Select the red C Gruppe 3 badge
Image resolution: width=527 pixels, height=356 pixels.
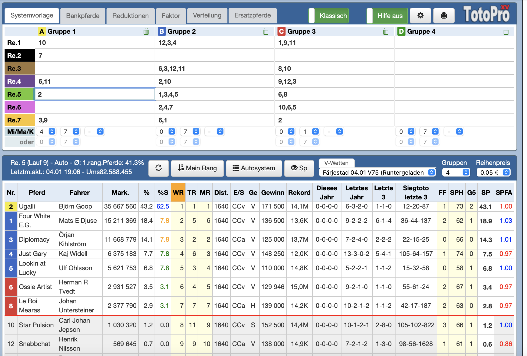(x=282, y=31)
